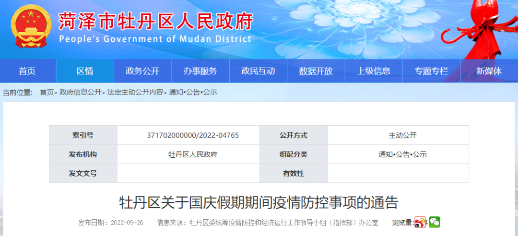Screen dimensions: 518x236
Task: Go to 法定主动公开内容 in breadcrumb
Action: (135, 93)
